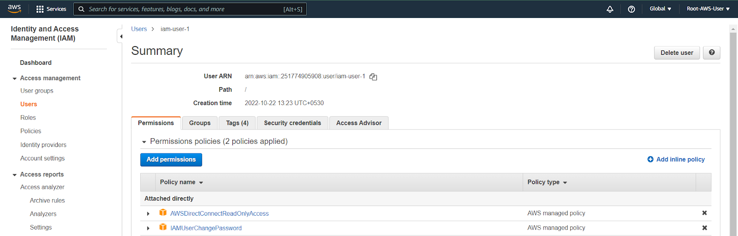Image resolution: width=738 pixels, height=236 pixels.
Task: Open Analyzers in the sidebar
Action: point(43,214)
